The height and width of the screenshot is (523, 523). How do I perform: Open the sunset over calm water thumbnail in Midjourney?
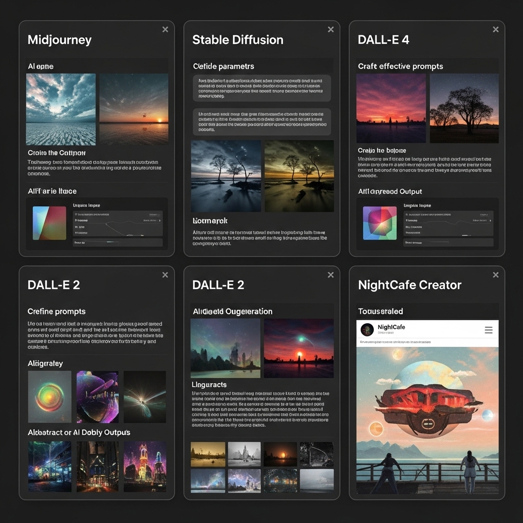pos(134,109)
